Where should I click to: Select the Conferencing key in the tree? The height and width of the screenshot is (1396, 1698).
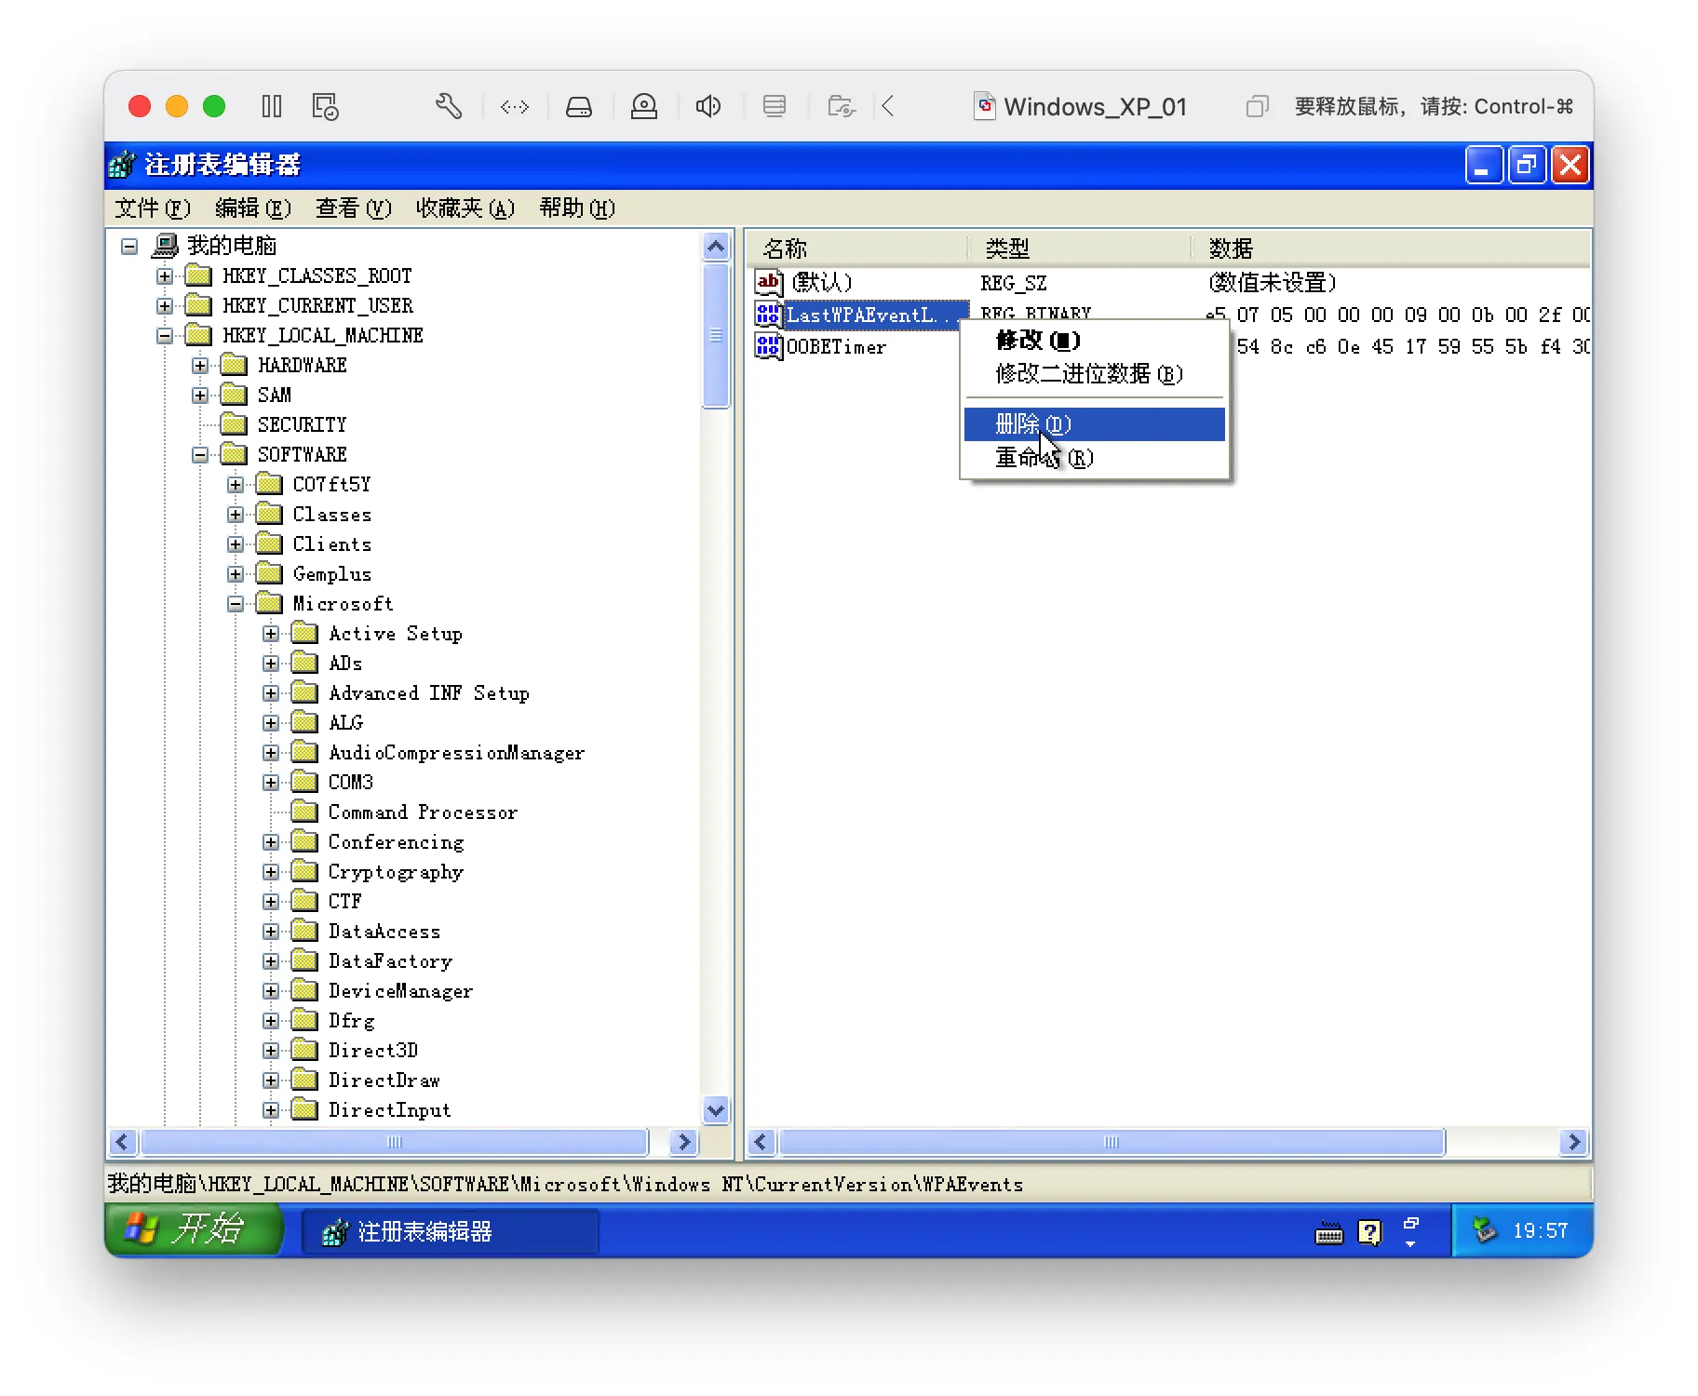pyautogui.click(x=397, y=842)
